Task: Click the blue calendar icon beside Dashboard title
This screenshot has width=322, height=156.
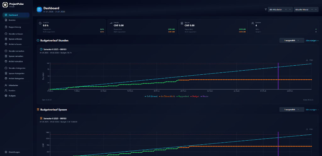Action: [x=39, y=9]
